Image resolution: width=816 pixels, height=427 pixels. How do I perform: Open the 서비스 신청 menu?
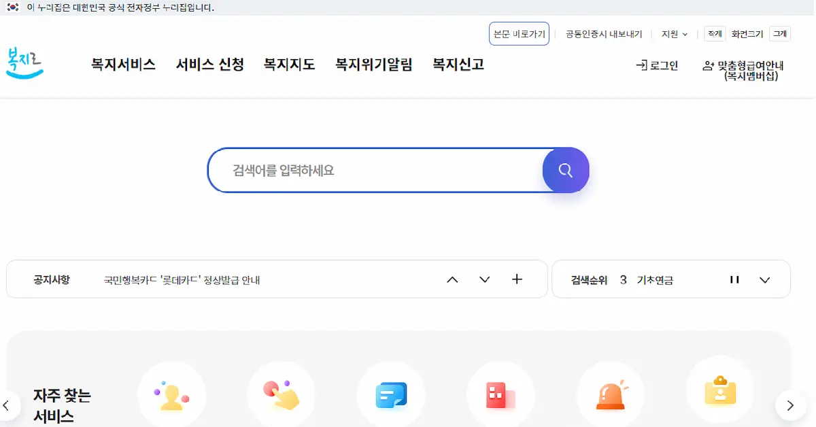210,65
